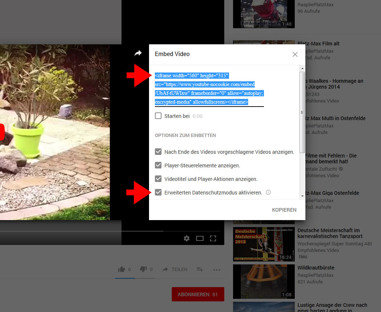Switch to theater mode view

tap(200, 238)
